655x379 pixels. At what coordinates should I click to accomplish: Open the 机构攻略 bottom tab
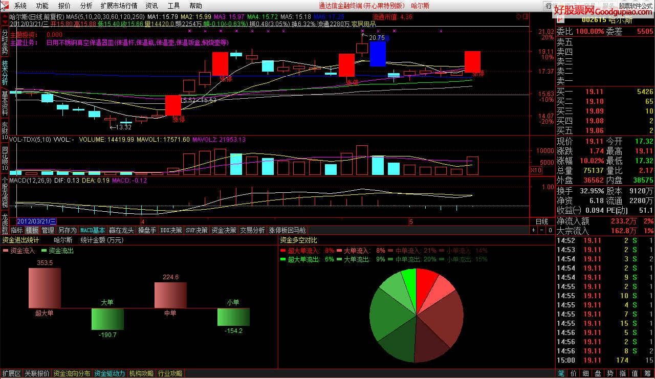pyautogui.click(x=141, y=374)
